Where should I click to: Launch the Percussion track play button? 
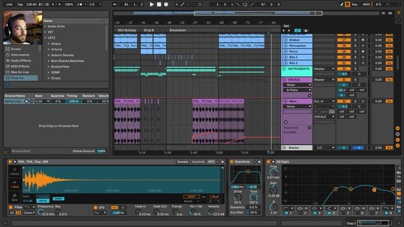[285, 45]
